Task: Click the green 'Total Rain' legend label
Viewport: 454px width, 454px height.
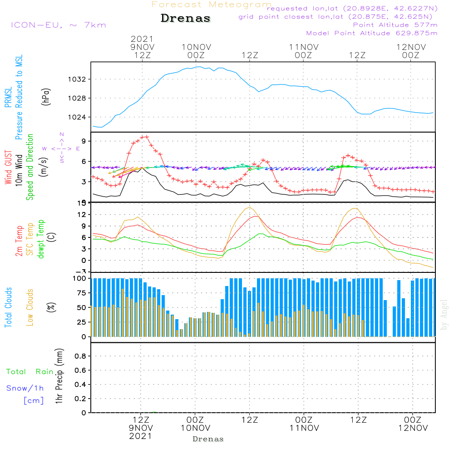Action: pyautogui.click(x=30, y=371)
